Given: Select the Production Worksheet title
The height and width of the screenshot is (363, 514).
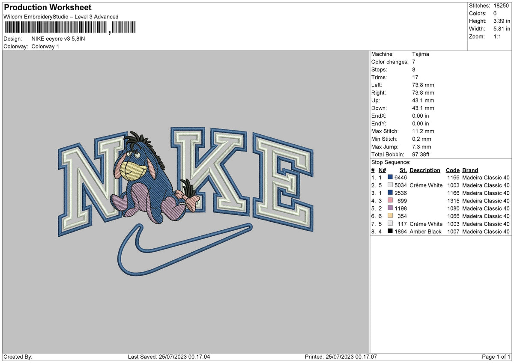Looking at the screenshot, I should click(47, 7).
